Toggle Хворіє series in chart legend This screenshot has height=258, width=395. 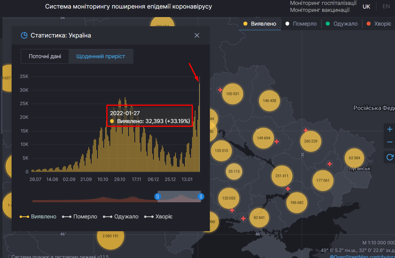point(158,217)
